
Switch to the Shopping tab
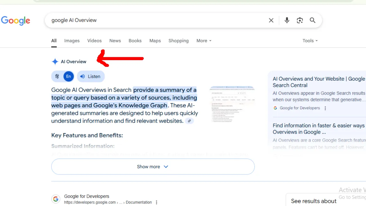[x=179, y=41]
